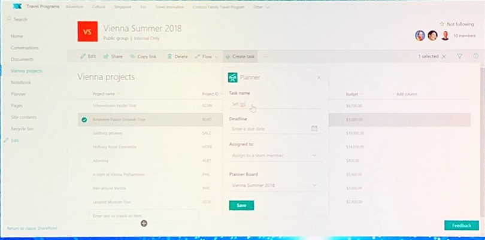
Task: Click the Travel Programs hub logo icon
Action: 17,7
